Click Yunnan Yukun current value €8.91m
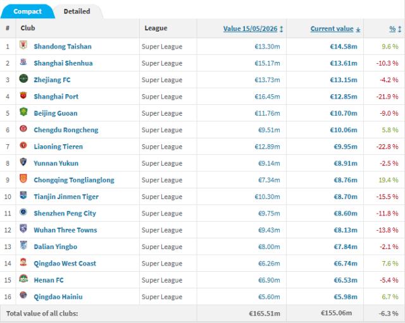Viewport: 405px width, 323px height. tap(346, 163)
